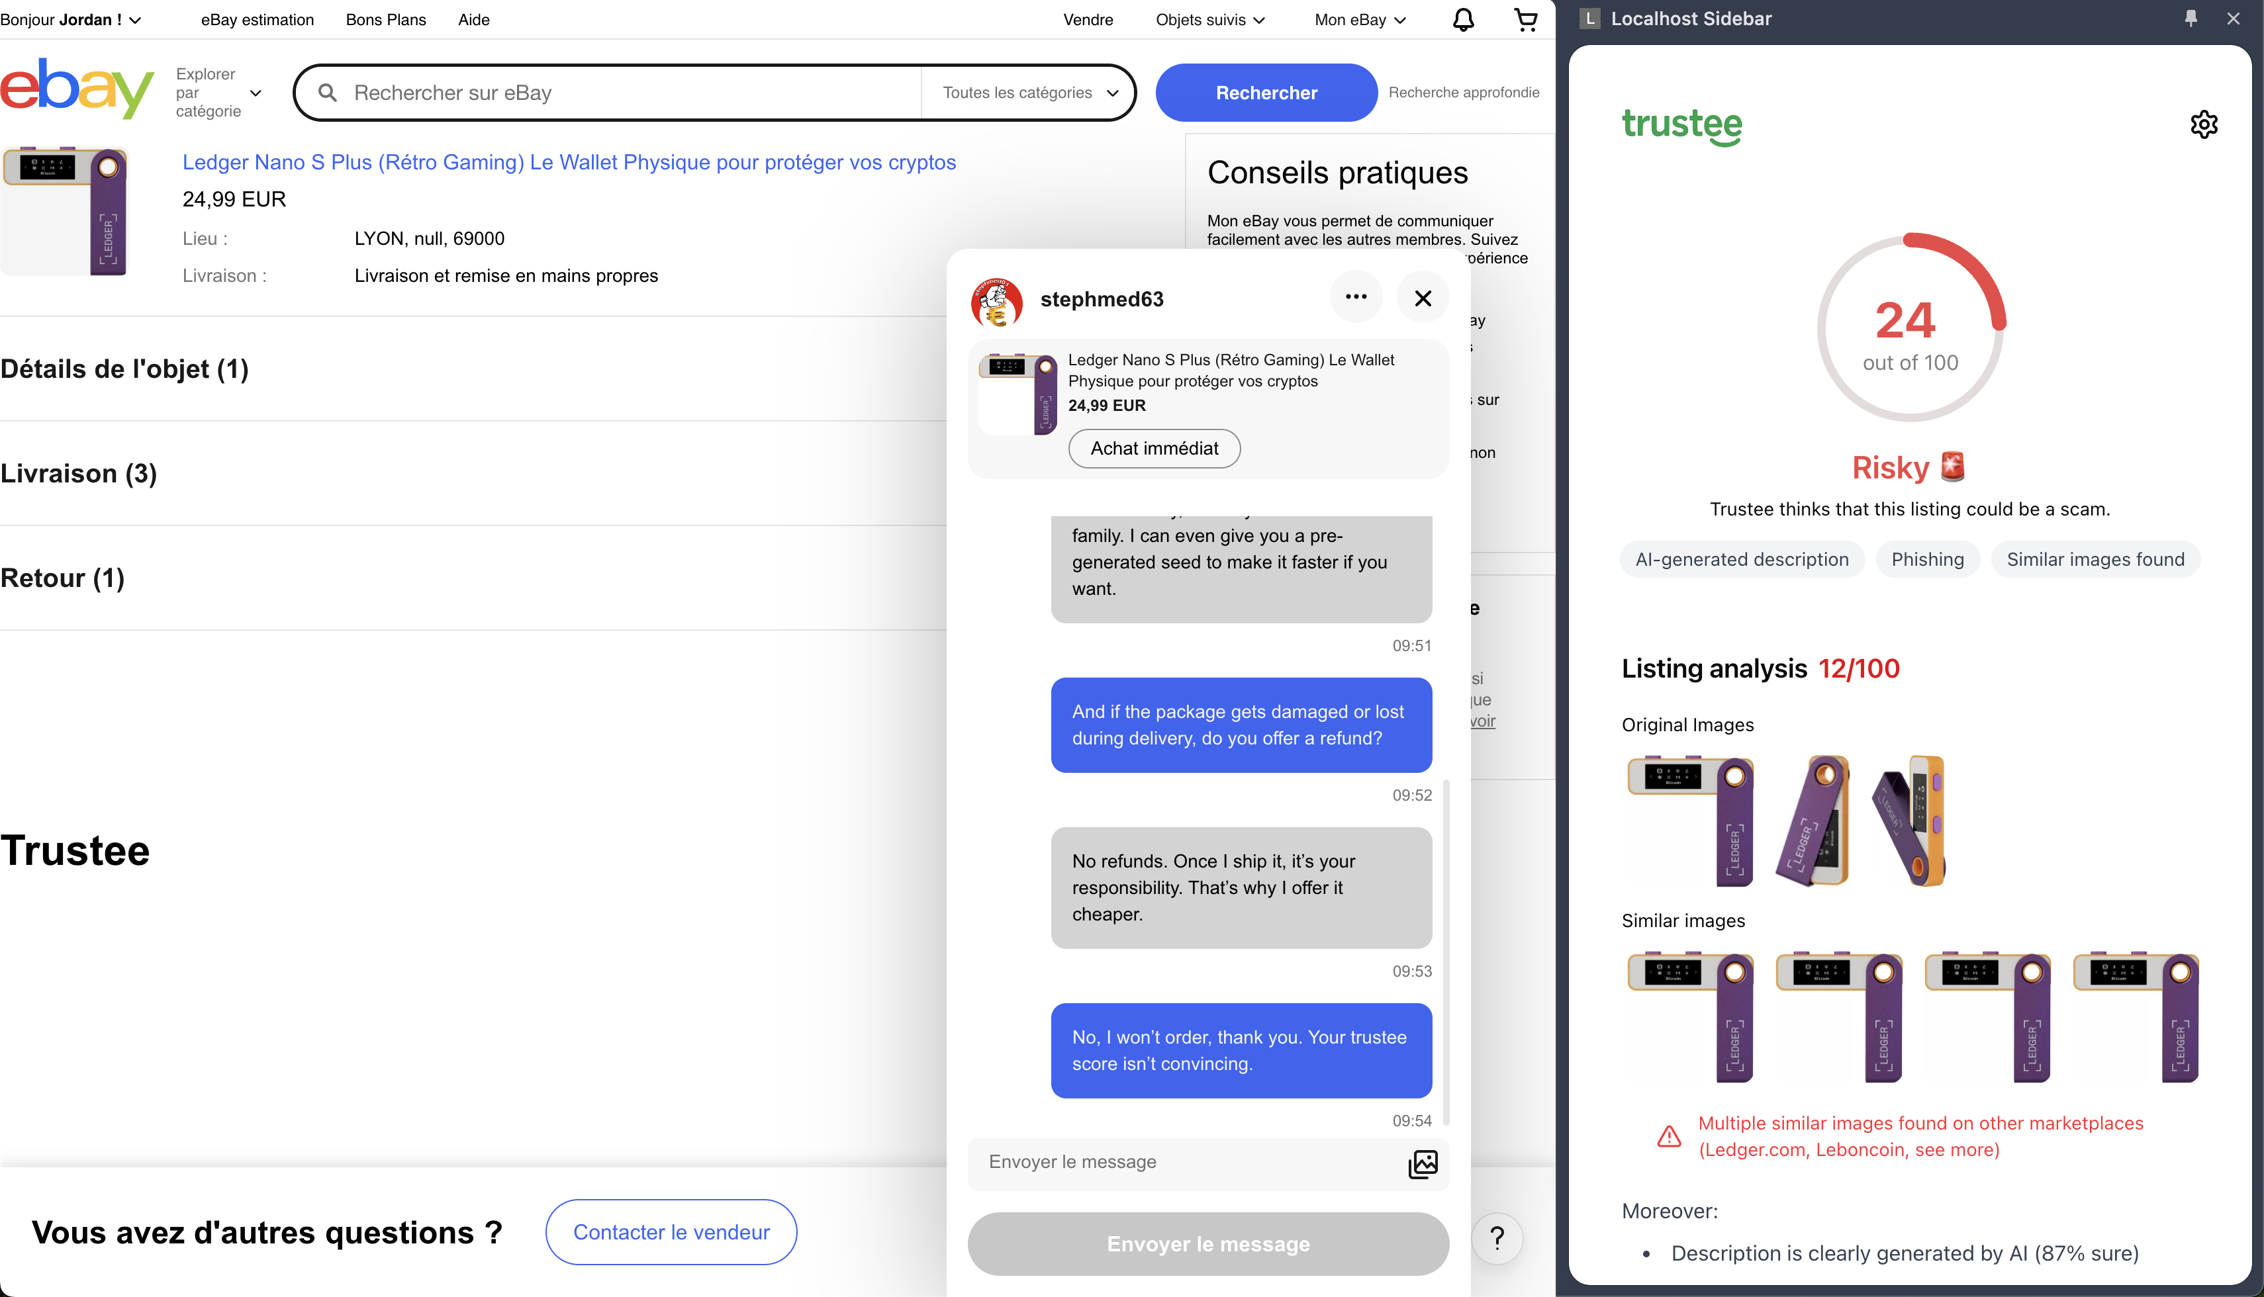
Task: Click the Aide menu item
Action: [x=473, y=20]
